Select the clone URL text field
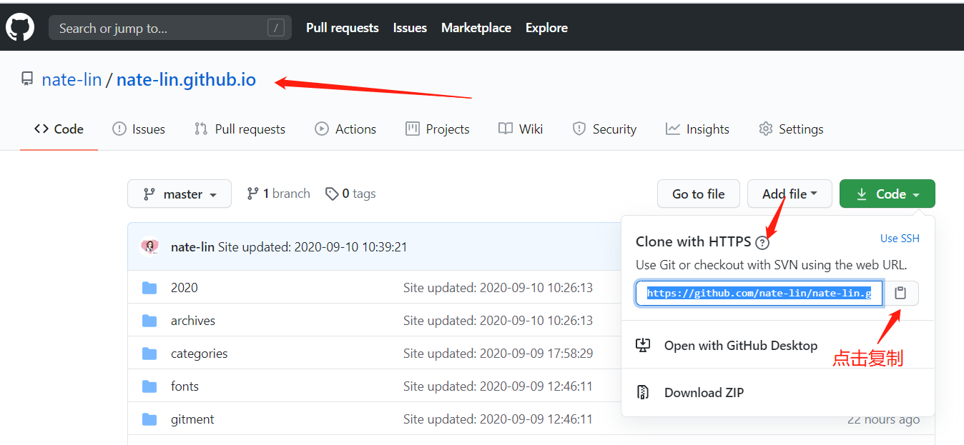 759,293
